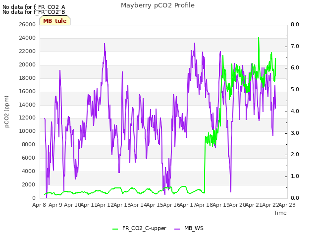This screenshot has width=317, height=238.
Task: Click the purple MB_WS legend swatch
Action: 177,229
